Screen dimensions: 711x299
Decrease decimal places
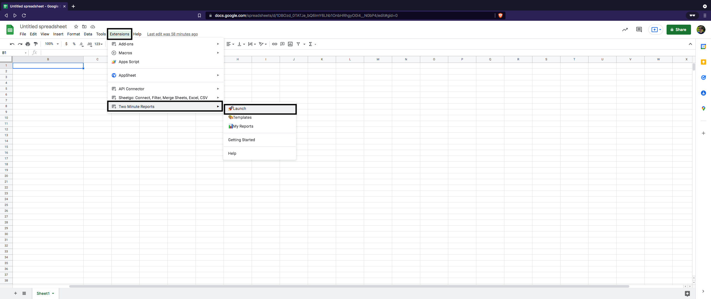pyautogui.click(x=81, y=44)
